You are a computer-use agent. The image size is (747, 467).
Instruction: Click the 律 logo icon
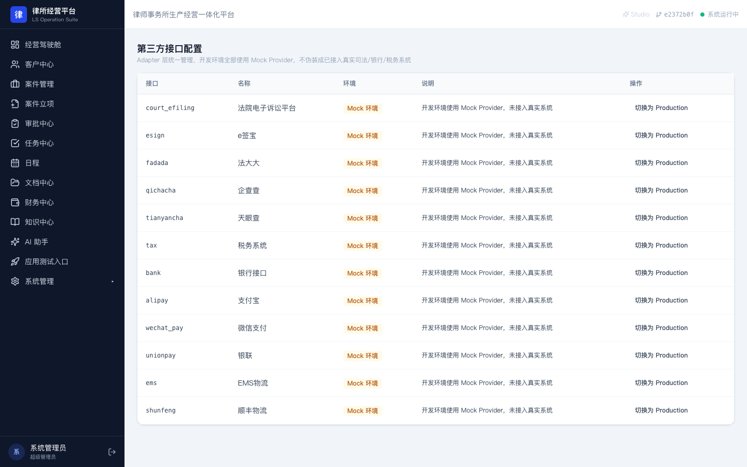[19, 15]
